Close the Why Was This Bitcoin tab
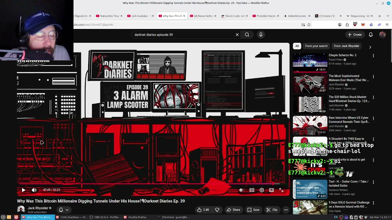 coord(184,16)
